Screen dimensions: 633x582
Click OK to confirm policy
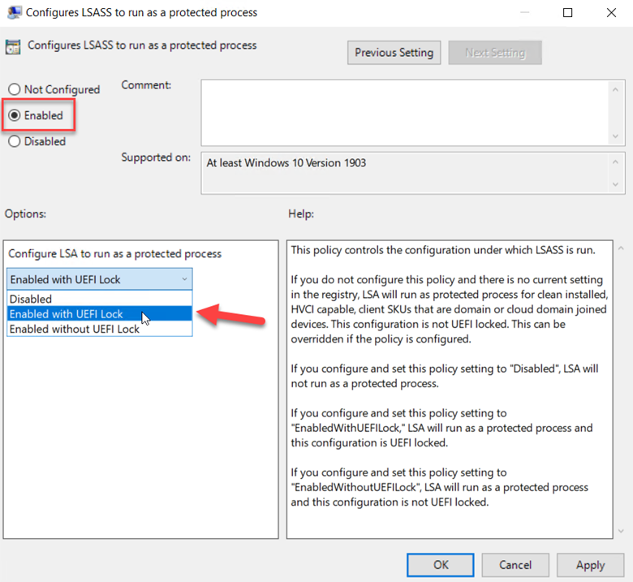click(441, 565)
